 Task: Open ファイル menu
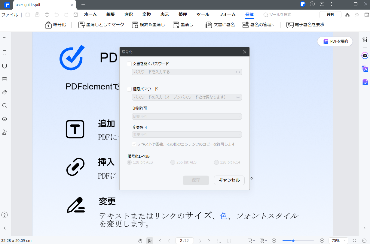[x=10, y=15]
